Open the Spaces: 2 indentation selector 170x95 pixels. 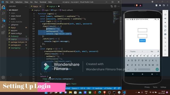click(75, 88)
